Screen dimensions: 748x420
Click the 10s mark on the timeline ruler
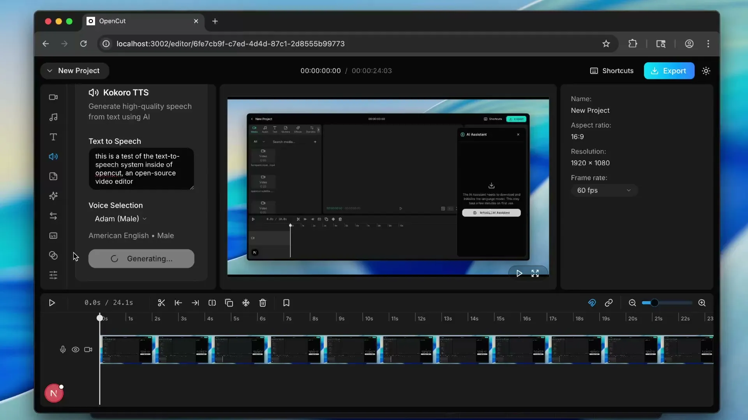click(369, 318)
